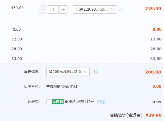Click the 运送方式 label
Viewport: 165px width, 121px height.
tap(32, 87)
